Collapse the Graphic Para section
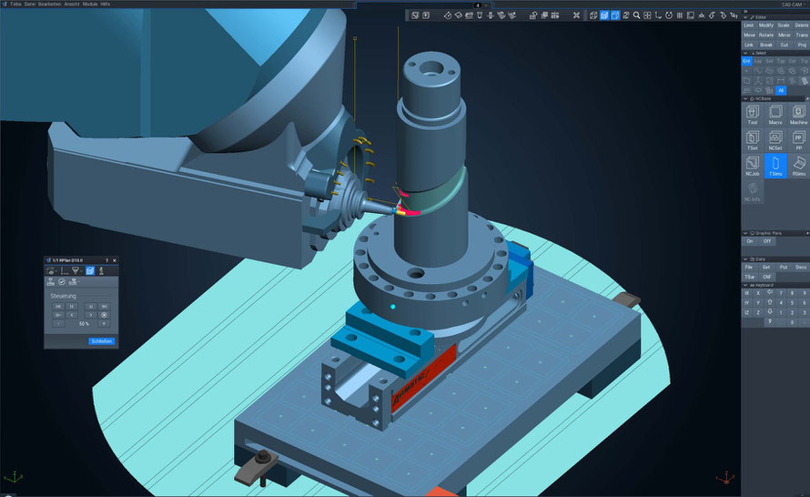The image size is (810, 497). click(745, 233)
